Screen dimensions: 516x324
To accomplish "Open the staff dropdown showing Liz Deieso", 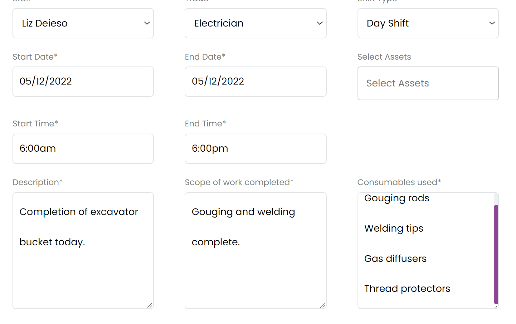I will [83, 23].
